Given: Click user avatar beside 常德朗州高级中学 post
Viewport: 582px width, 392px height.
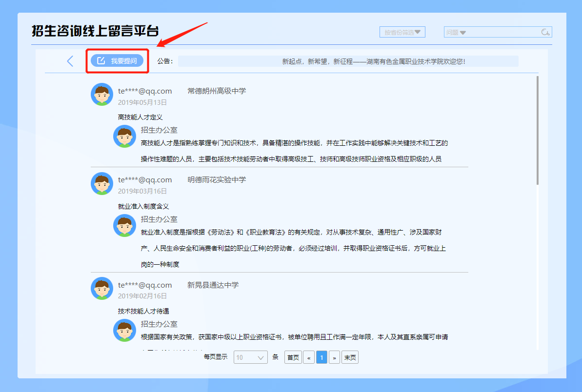Looking at the screenshot, I should pos(102,94).
